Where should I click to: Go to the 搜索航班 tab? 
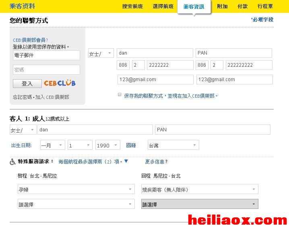pos(133,6)
